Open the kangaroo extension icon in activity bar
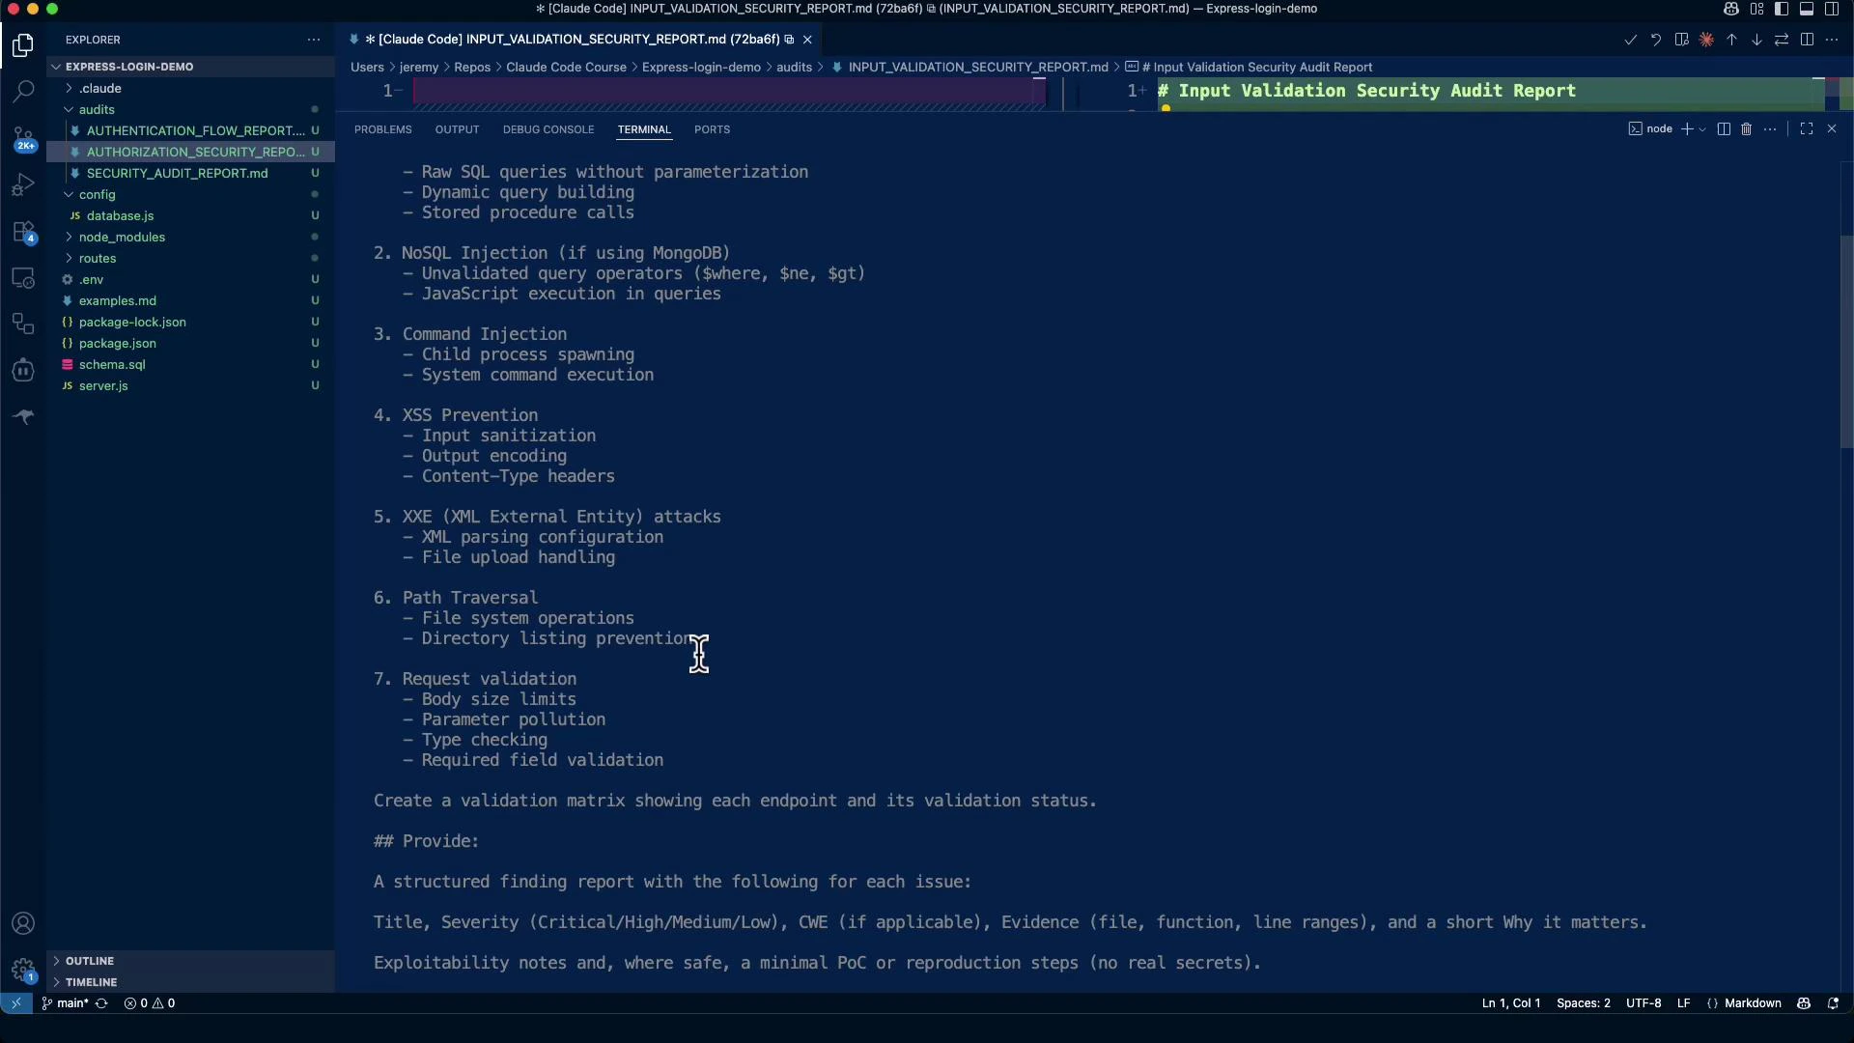The image size is (1854, 1043). [x=23, y=417]
